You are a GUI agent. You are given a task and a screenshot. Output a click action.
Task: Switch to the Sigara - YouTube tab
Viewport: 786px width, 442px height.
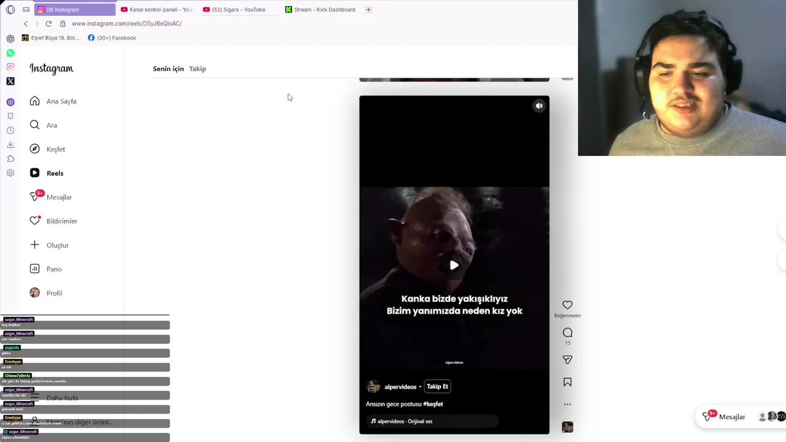tap(238, 10)
